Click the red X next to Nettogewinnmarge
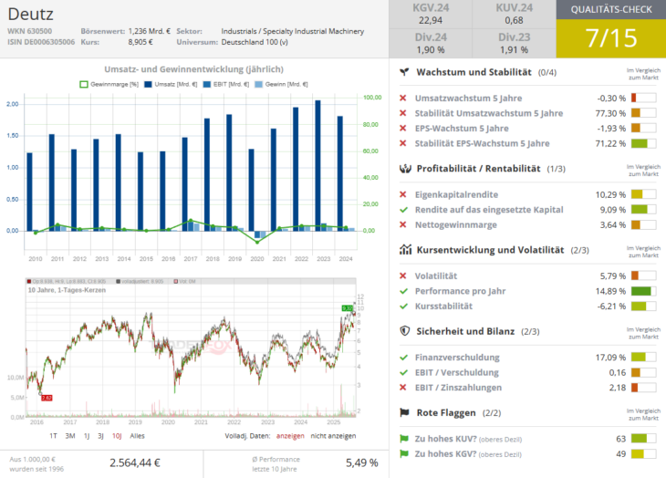The height and width of the screenshot is (478, 666). click(x=403, y=224)
